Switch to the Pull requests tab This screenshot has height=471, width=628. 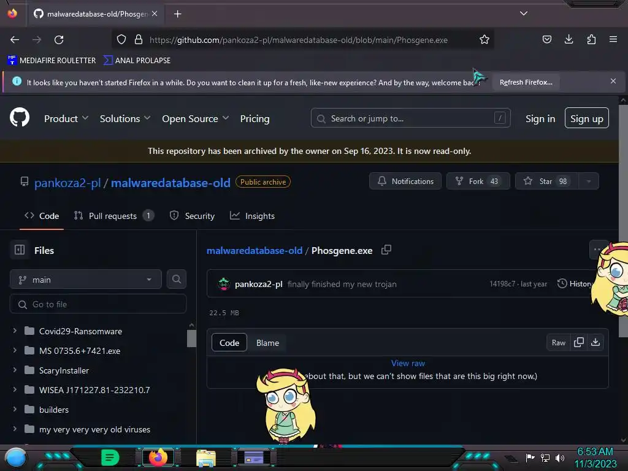(x=113, y=216)
